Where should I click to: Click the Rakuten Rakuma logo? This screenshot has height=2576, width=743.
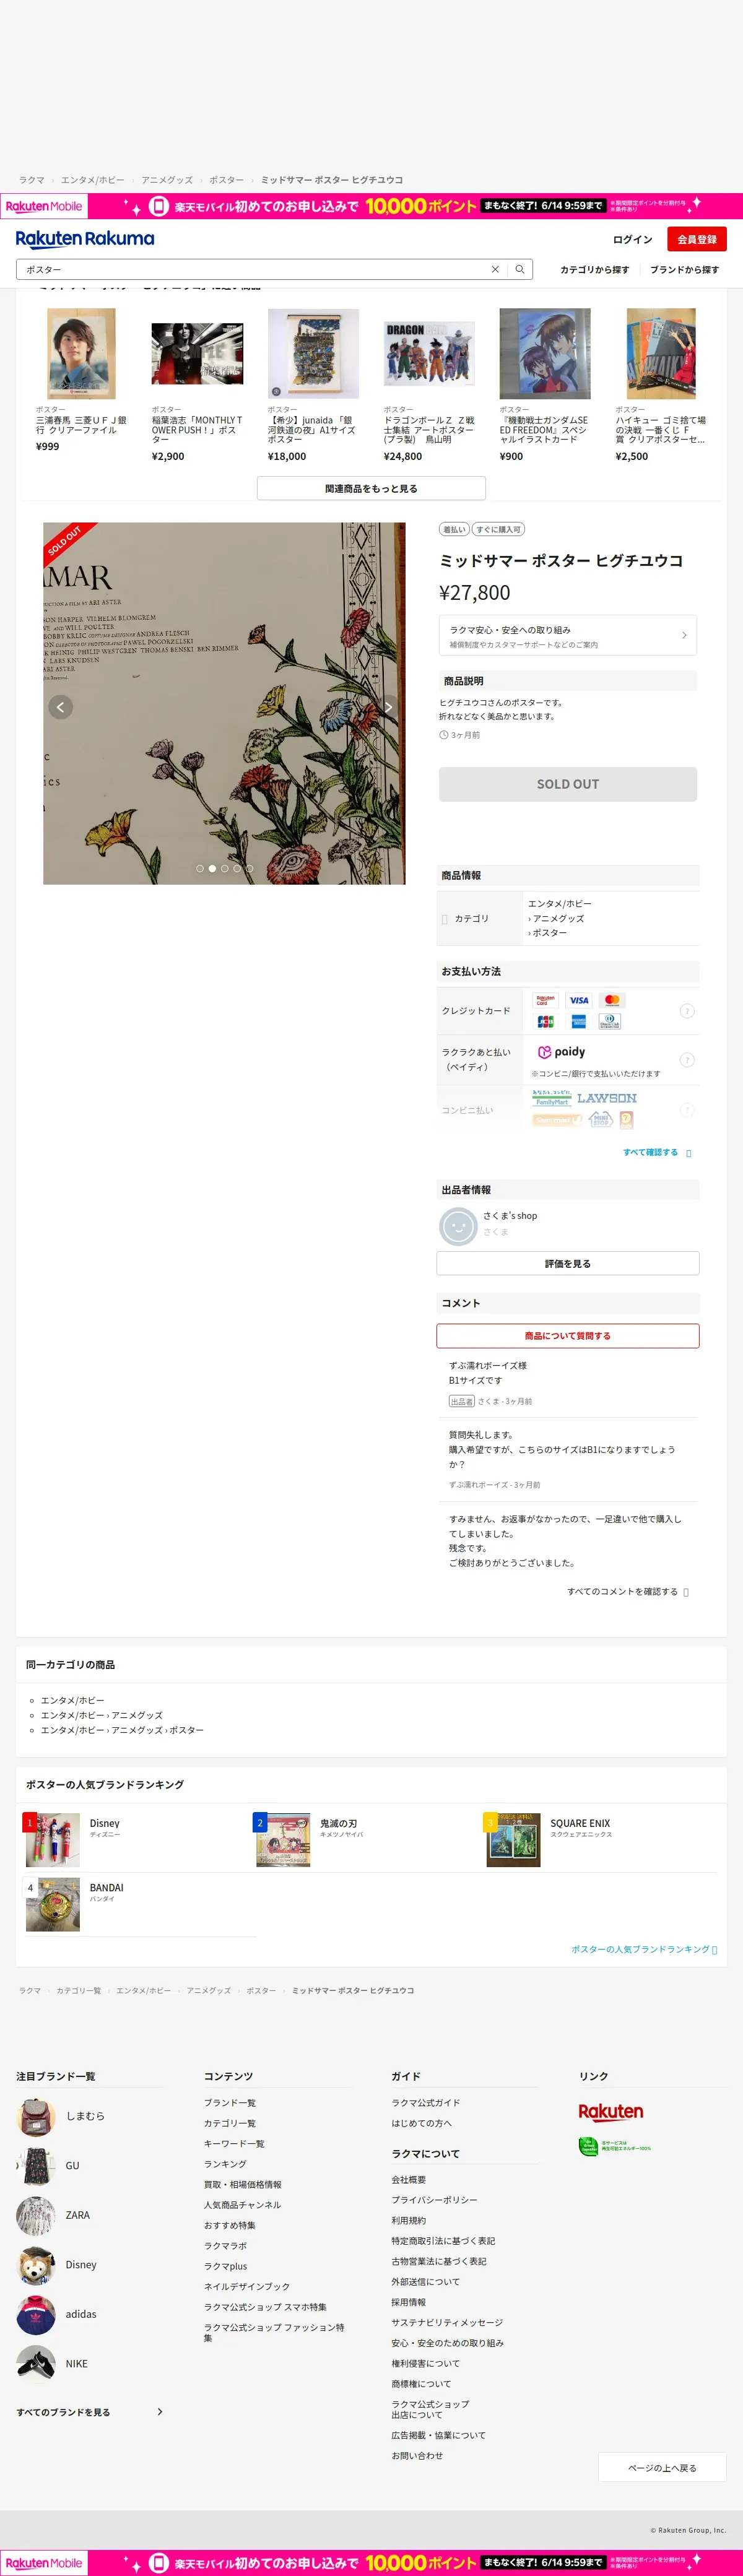pos(85,238)
